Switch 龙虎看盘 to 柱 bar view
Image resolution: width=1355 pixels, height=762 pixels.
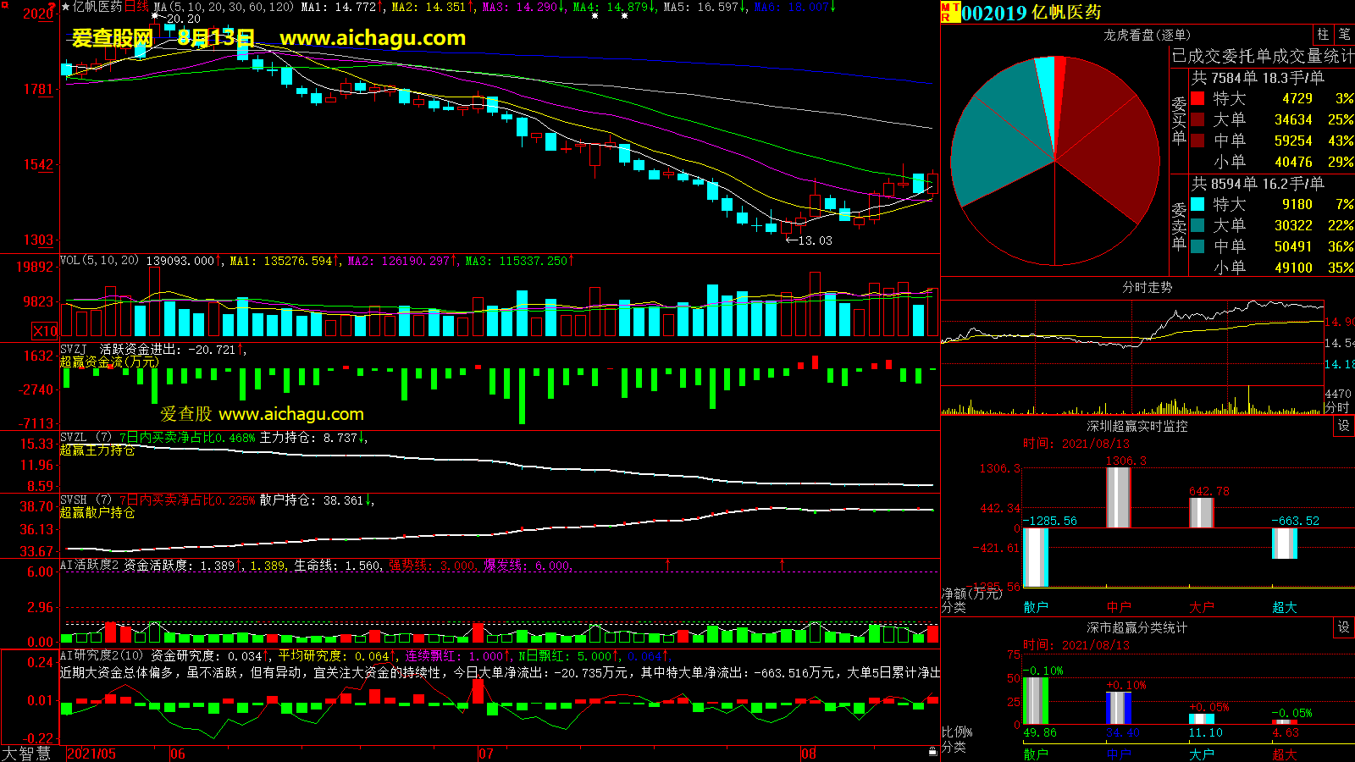point(1323,35)
